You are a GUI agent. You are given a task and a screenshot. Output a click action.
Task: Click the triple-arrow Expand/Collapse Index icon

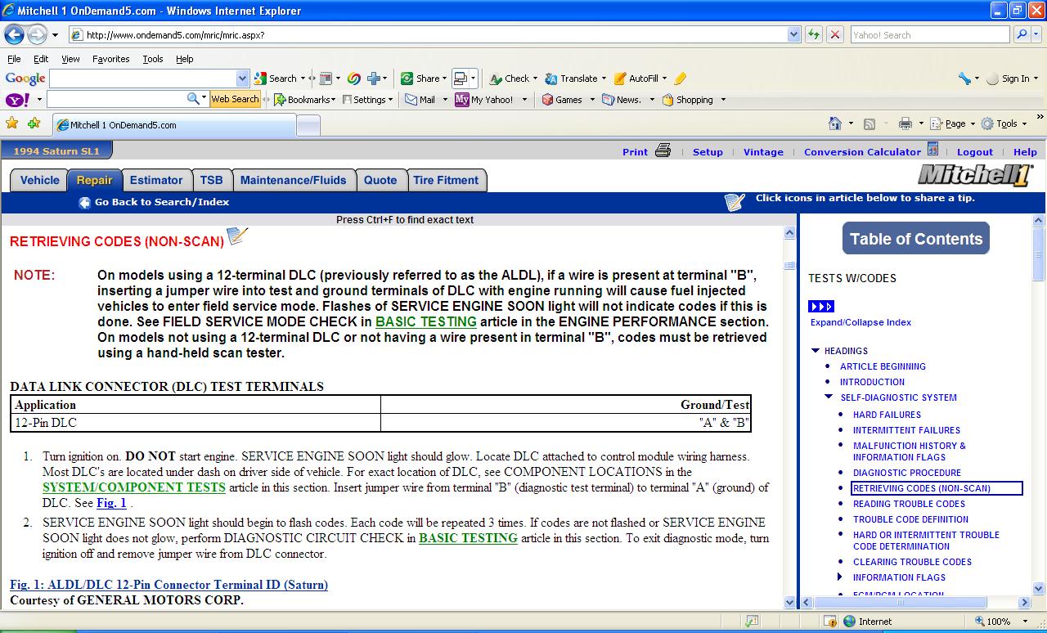pyautogui.click(x=821, y=306)
